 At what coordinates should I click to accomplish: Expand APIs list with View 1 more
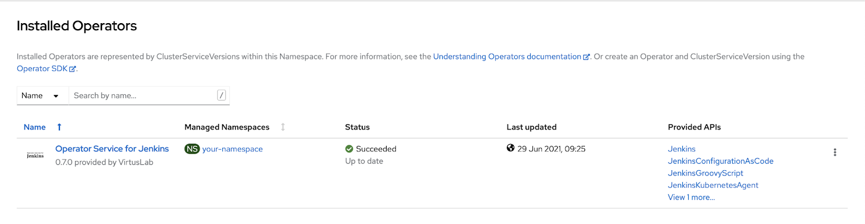pos(691,197)
